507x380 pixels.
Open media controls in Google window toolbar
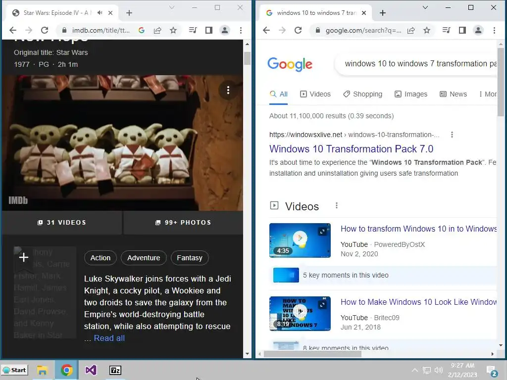pyautogui.click(x=446, y=30)
